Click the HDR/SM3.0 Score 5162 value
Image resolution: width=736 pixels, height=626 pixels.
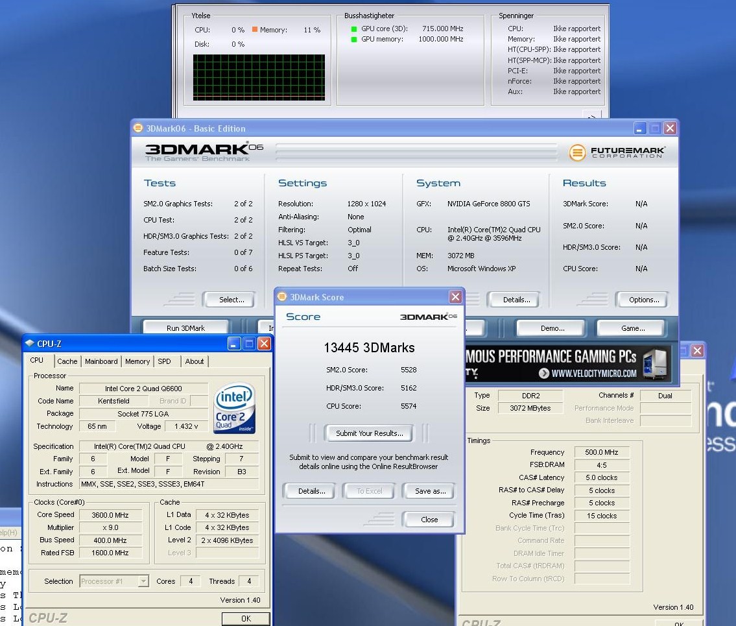pos(409,388)
